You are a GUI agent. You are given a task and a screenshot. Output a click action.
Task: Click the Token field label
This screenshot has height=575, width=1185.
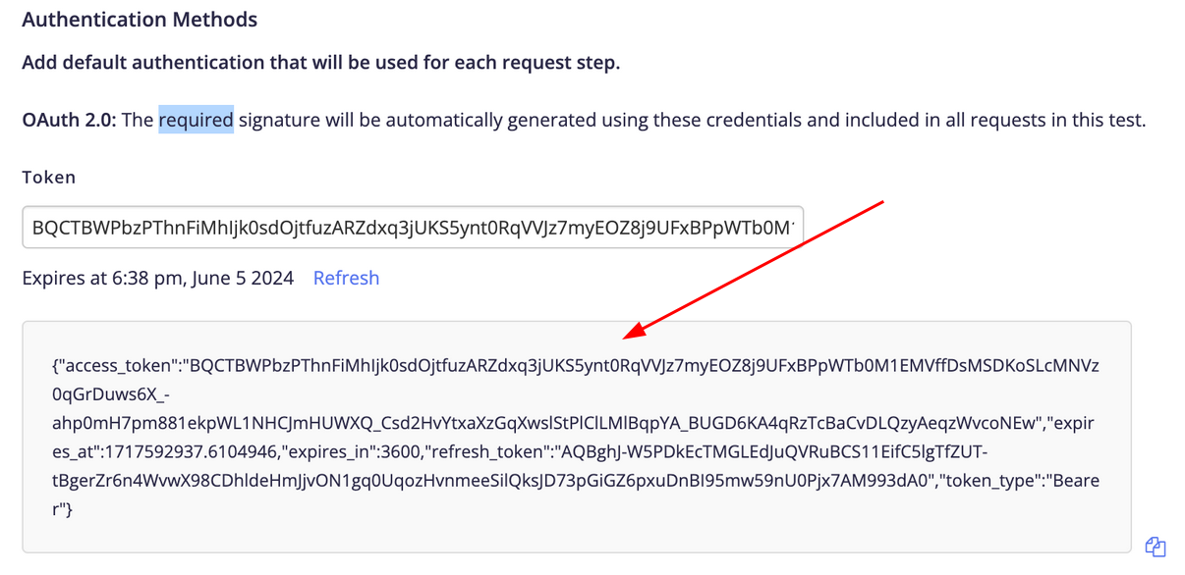coord(49,178)
